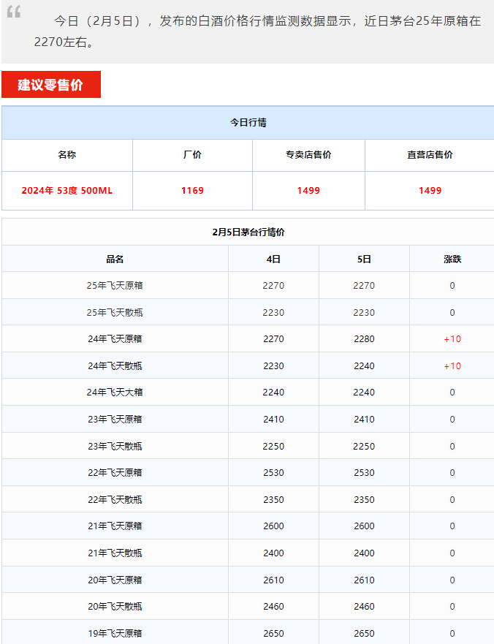Select the 24年飞天大箱 row name
Image resolution: width=494 pixels, height=644 pixels.
coord(115,393)
